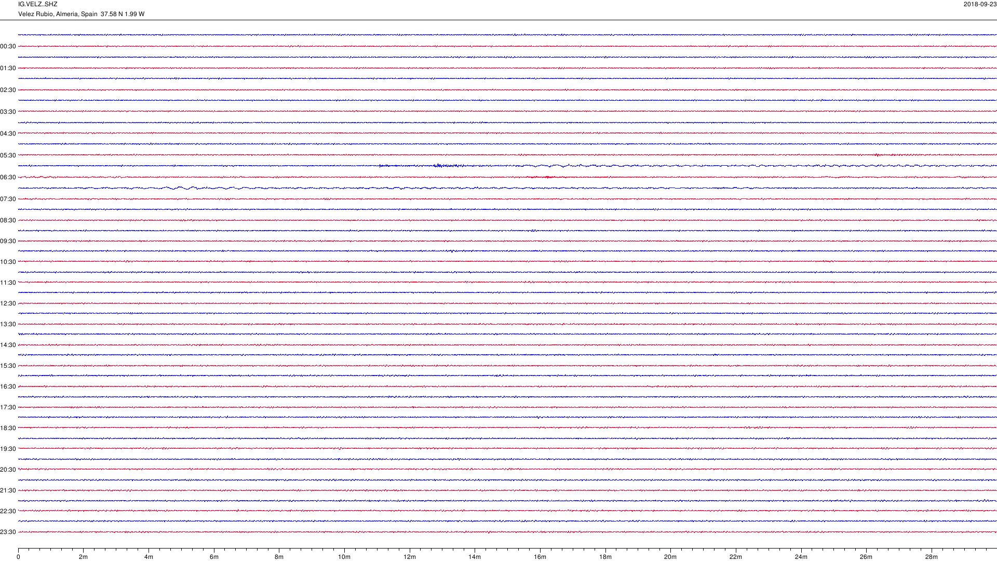Click the 2m axis tick label
Image resolution: width=997 pixels, height=561 pixels.
83,557
